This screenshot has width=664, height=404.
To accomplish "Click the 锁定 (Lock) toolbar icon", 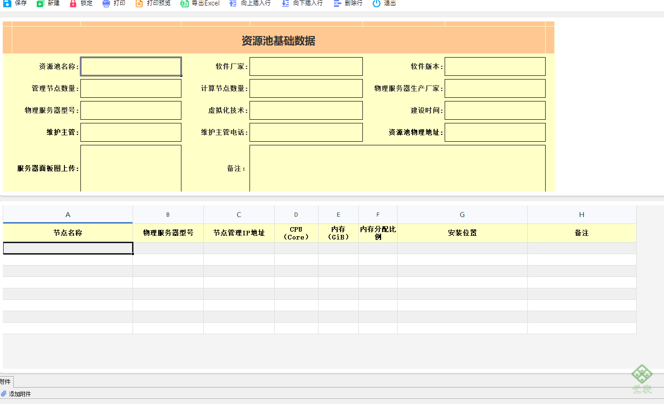I will coord(73,3).
